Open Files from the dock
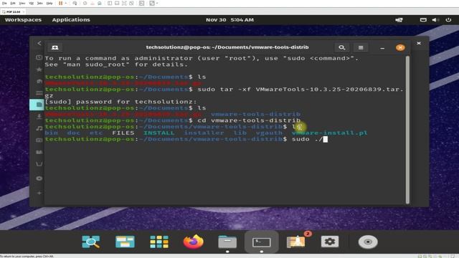The image size is (459, 258). point(227,242)
